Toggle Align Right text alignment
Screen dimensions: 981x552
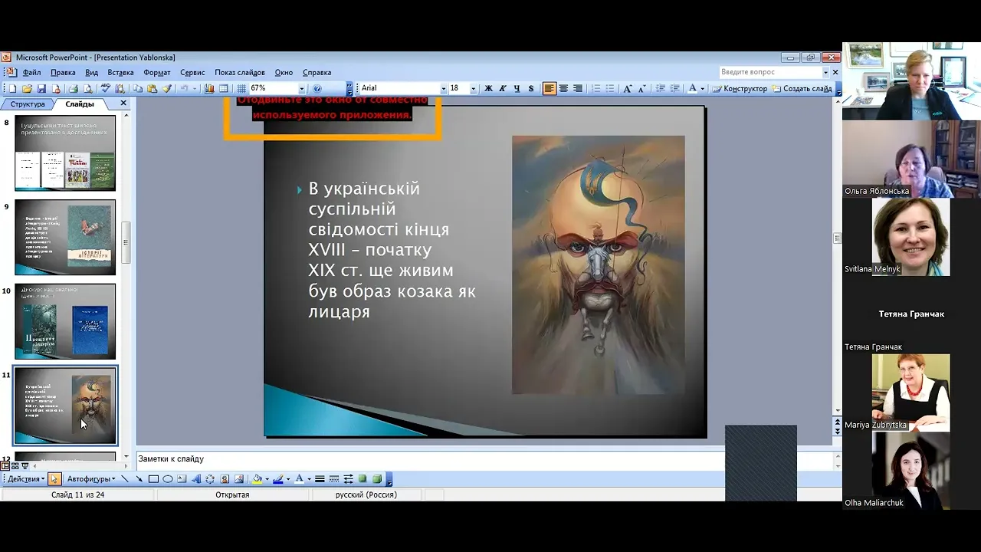(x=577, y=89)
